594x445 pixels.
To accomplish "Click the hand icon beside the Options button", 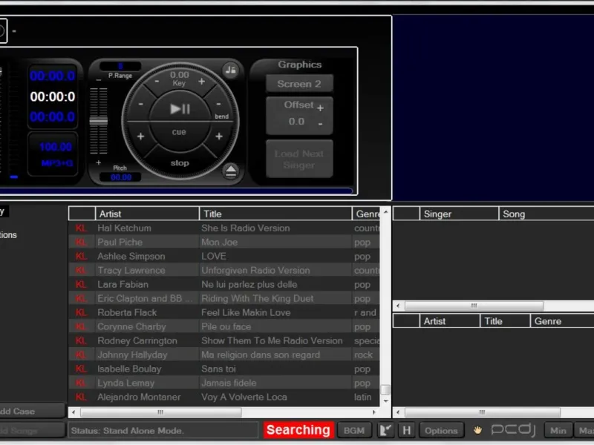I will pos(477,430).
